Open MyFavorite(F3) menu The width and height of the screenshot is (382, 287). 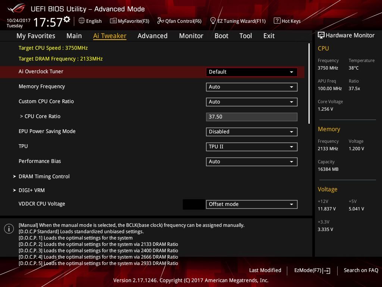coord(129,21)
